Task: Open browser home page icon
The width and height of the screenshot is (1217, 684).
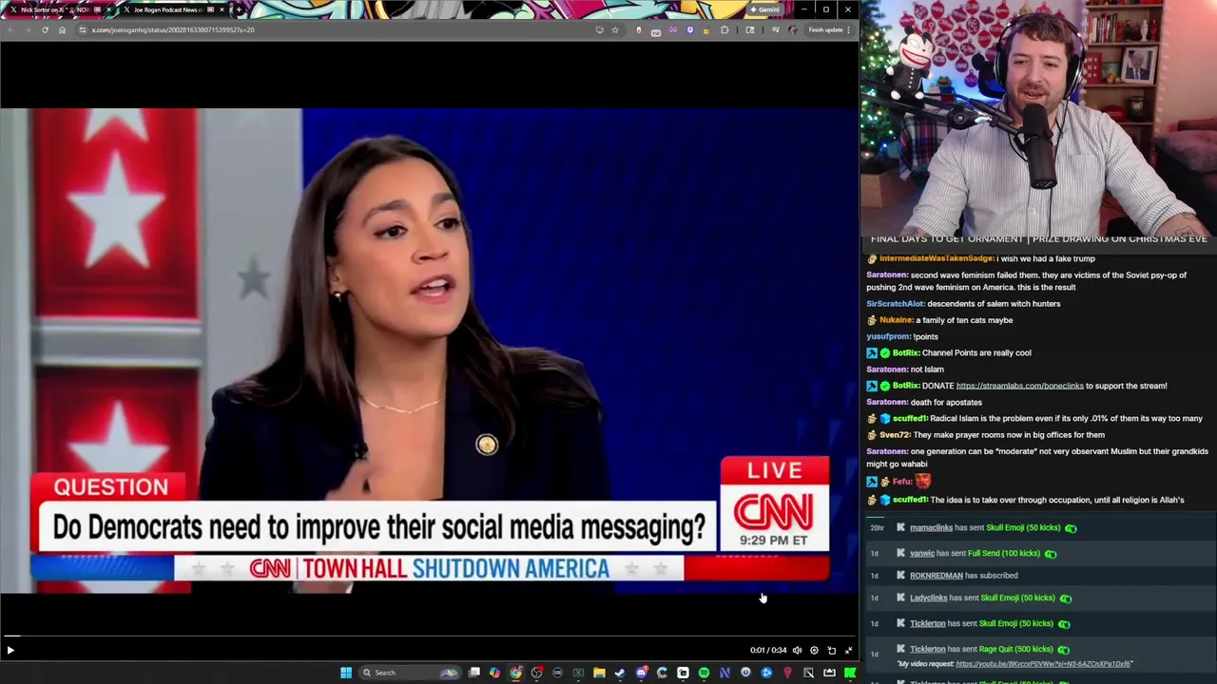Action: [62, 29]
